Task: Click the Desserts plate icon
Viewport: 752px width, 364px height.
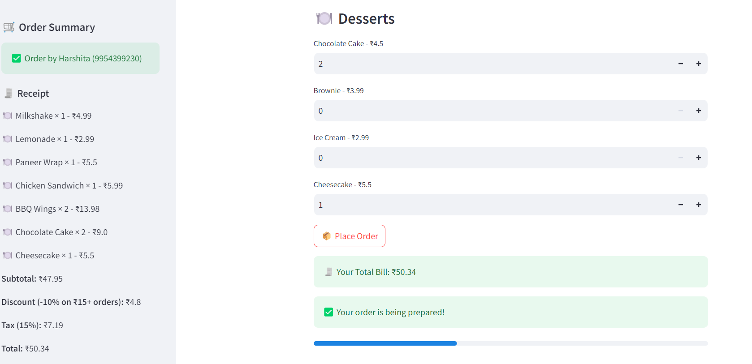Action: 324,18
